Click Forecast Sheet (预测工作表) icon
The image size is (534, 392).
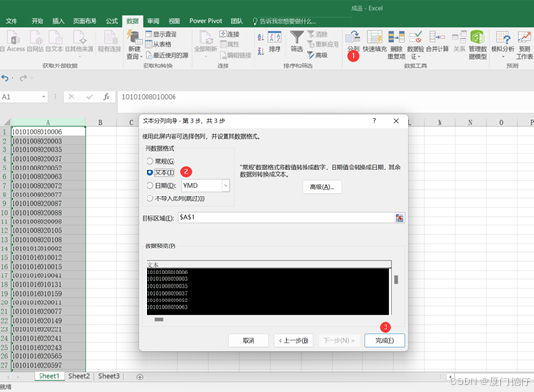click(524, 37)
